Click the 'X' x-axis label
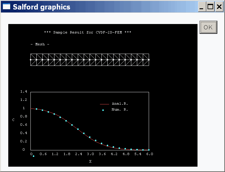 point(90,161)
